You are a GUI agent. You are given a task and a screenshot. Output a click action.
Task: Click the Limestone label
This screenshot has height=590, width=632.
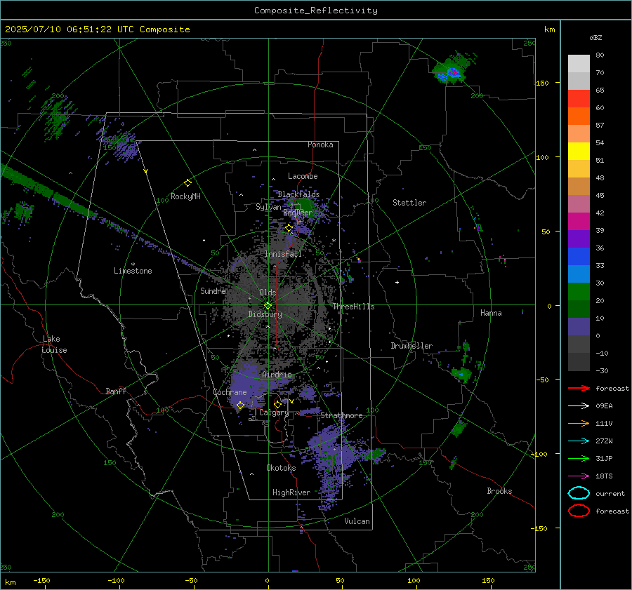pyautogui.click(x=133, y=271)
